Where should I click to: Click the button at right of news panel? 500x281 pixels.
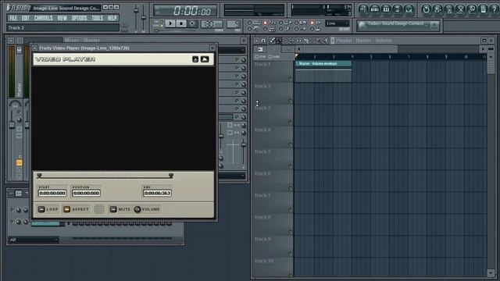(x=434, y=26)
